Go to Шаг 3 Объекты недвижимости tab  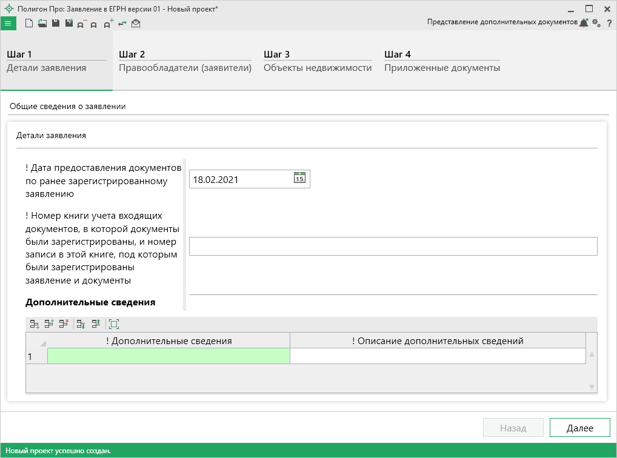[317, 61]
